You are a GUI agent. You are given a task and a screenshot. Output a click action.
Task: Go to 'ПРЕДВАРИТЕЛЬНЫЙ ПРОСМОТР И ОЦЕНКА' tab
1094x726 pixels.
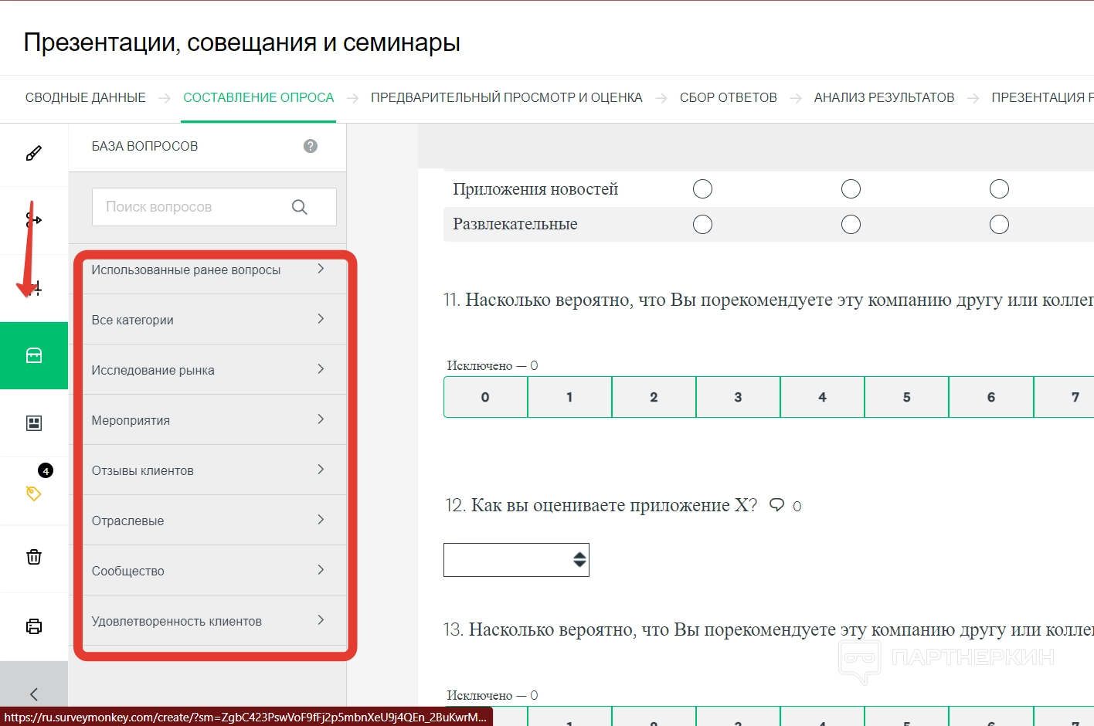tap(507, 97)
